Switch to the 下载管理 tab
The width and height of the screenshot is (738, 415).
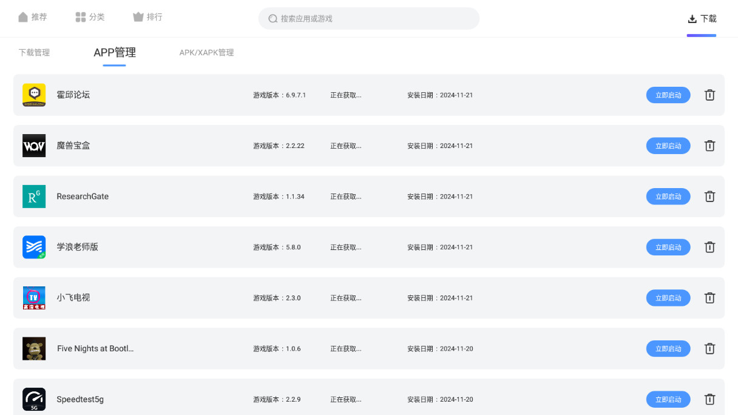tap(34, 53)
